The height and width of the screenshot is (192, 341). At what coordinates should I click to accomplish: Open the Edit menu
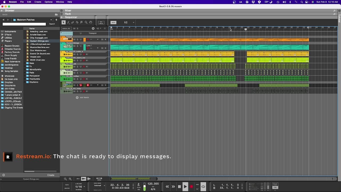(x=29, y=2)
